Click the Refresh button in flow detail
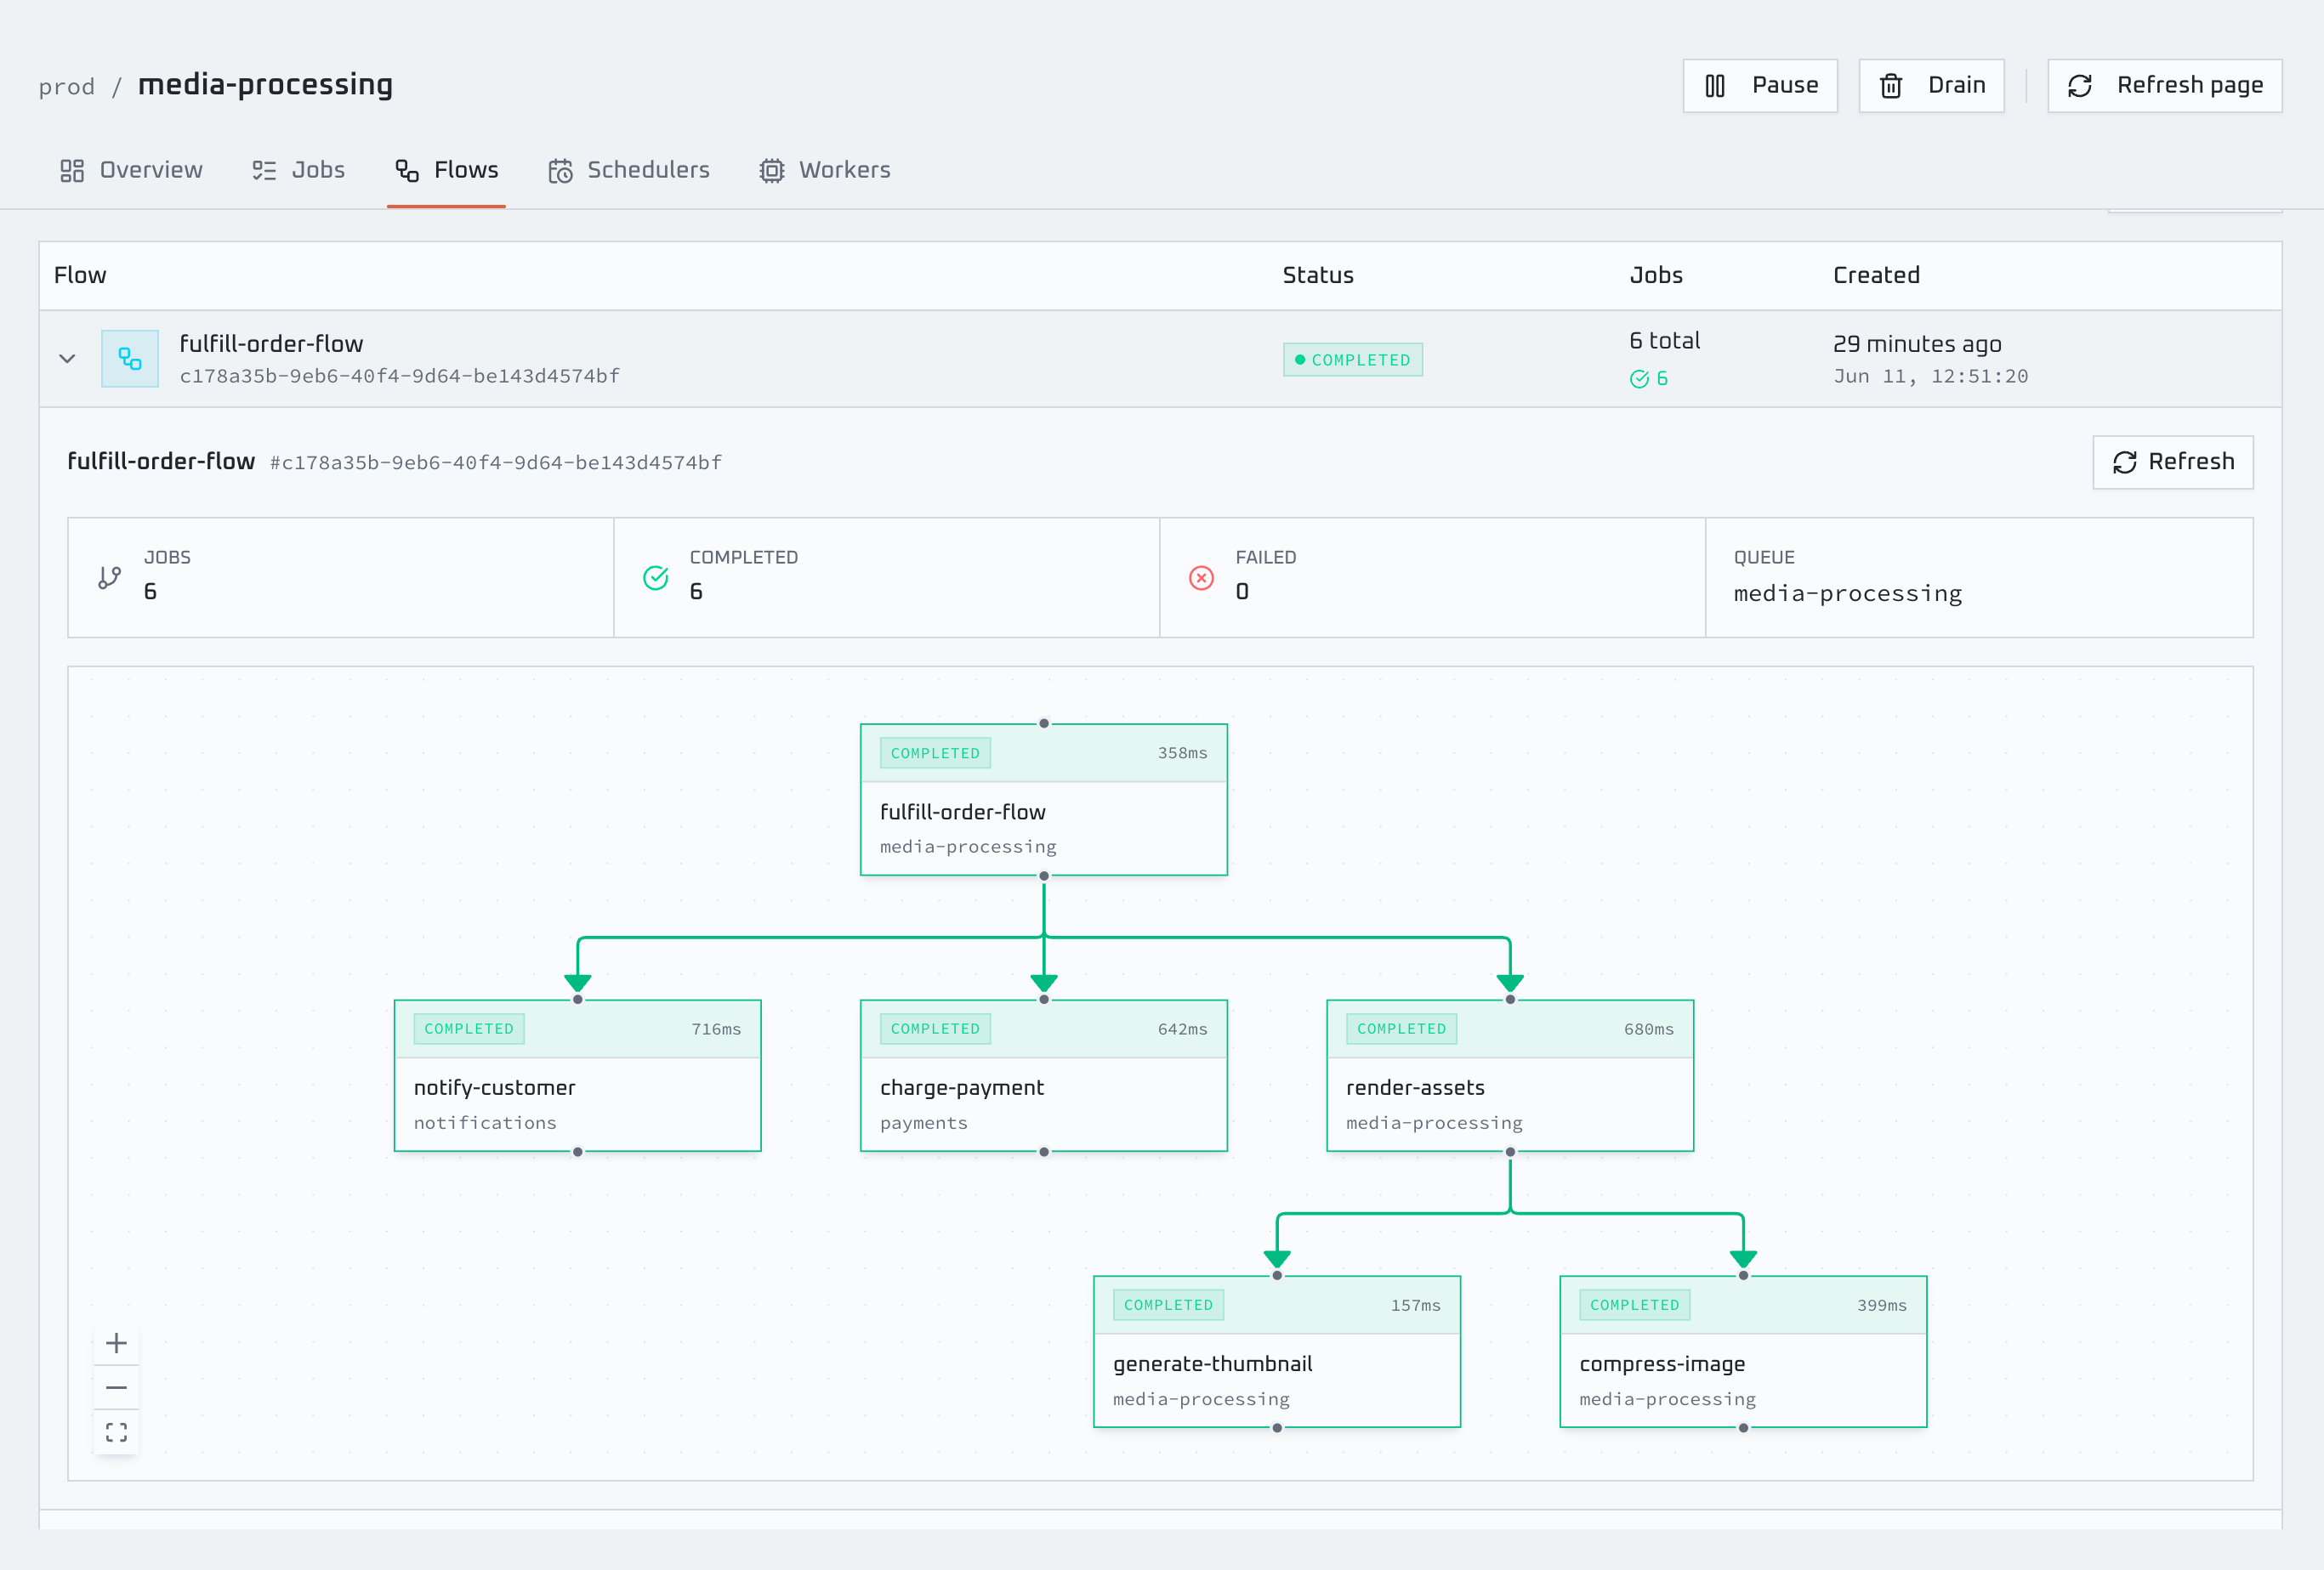Screen dimensions: 2324x1570 pos(2172,462)
